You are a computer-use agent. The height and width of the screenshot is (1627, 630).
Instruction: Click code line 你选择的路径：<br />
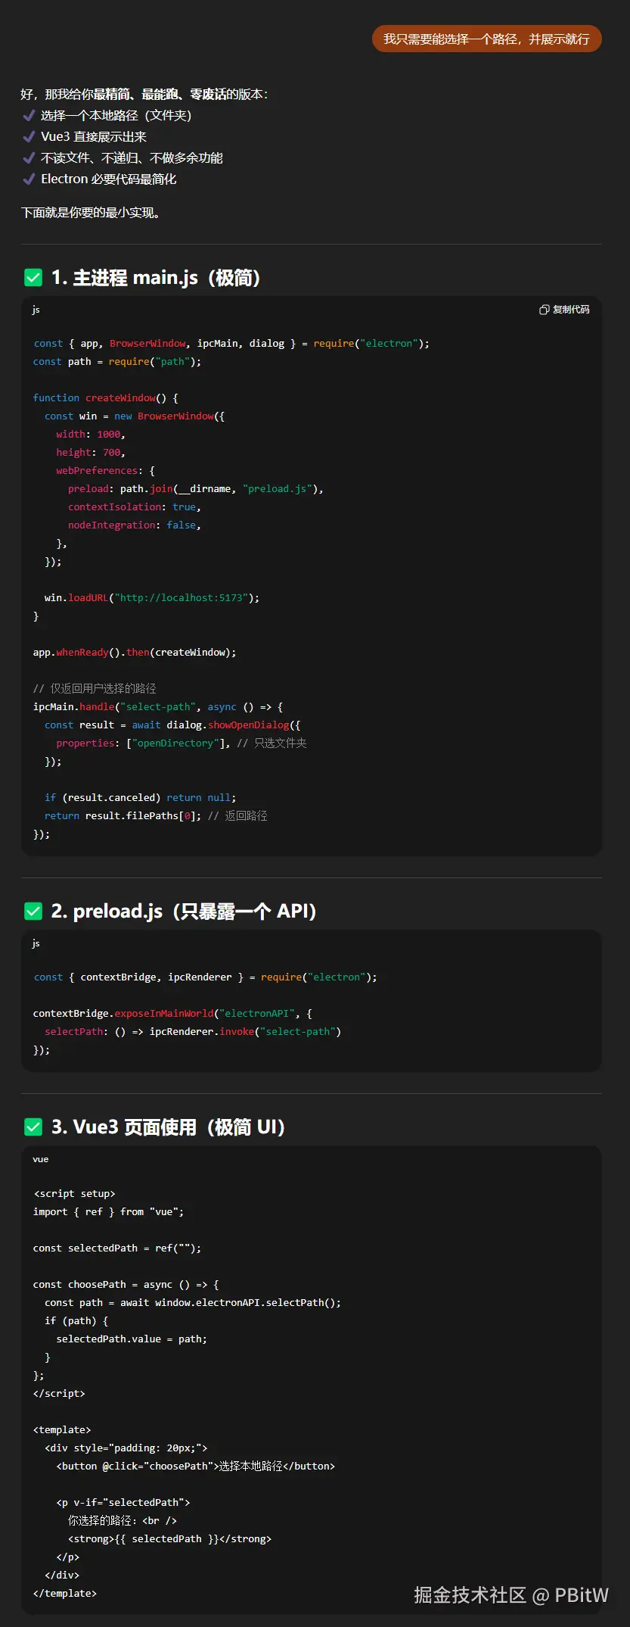pos(123,1521)
